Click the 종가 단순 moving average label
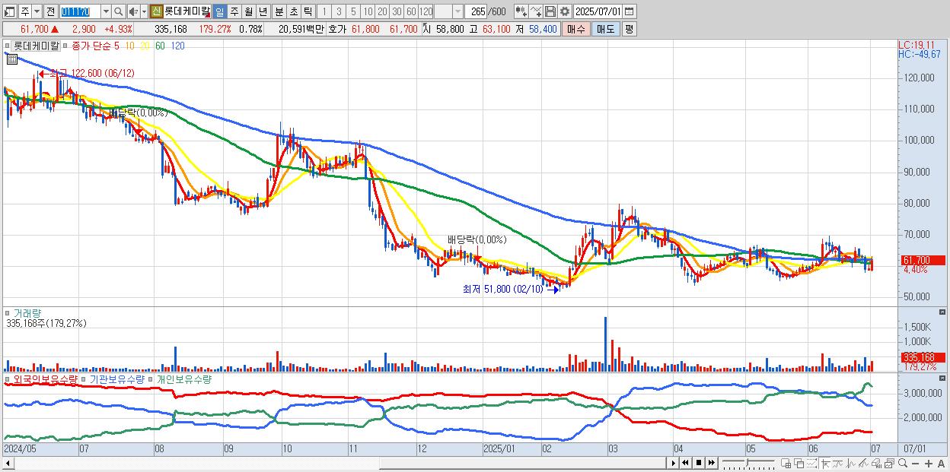950x472 pixels. pyautogui.click(x=91, y=46)
